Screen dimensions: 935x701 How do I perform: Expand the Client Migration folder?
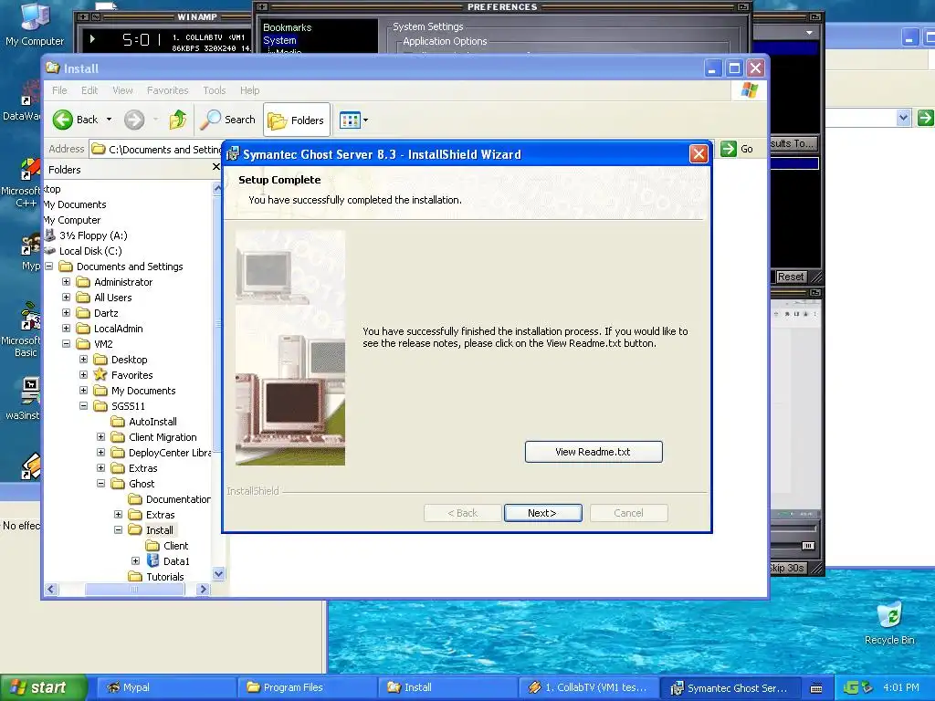point(100,437)
